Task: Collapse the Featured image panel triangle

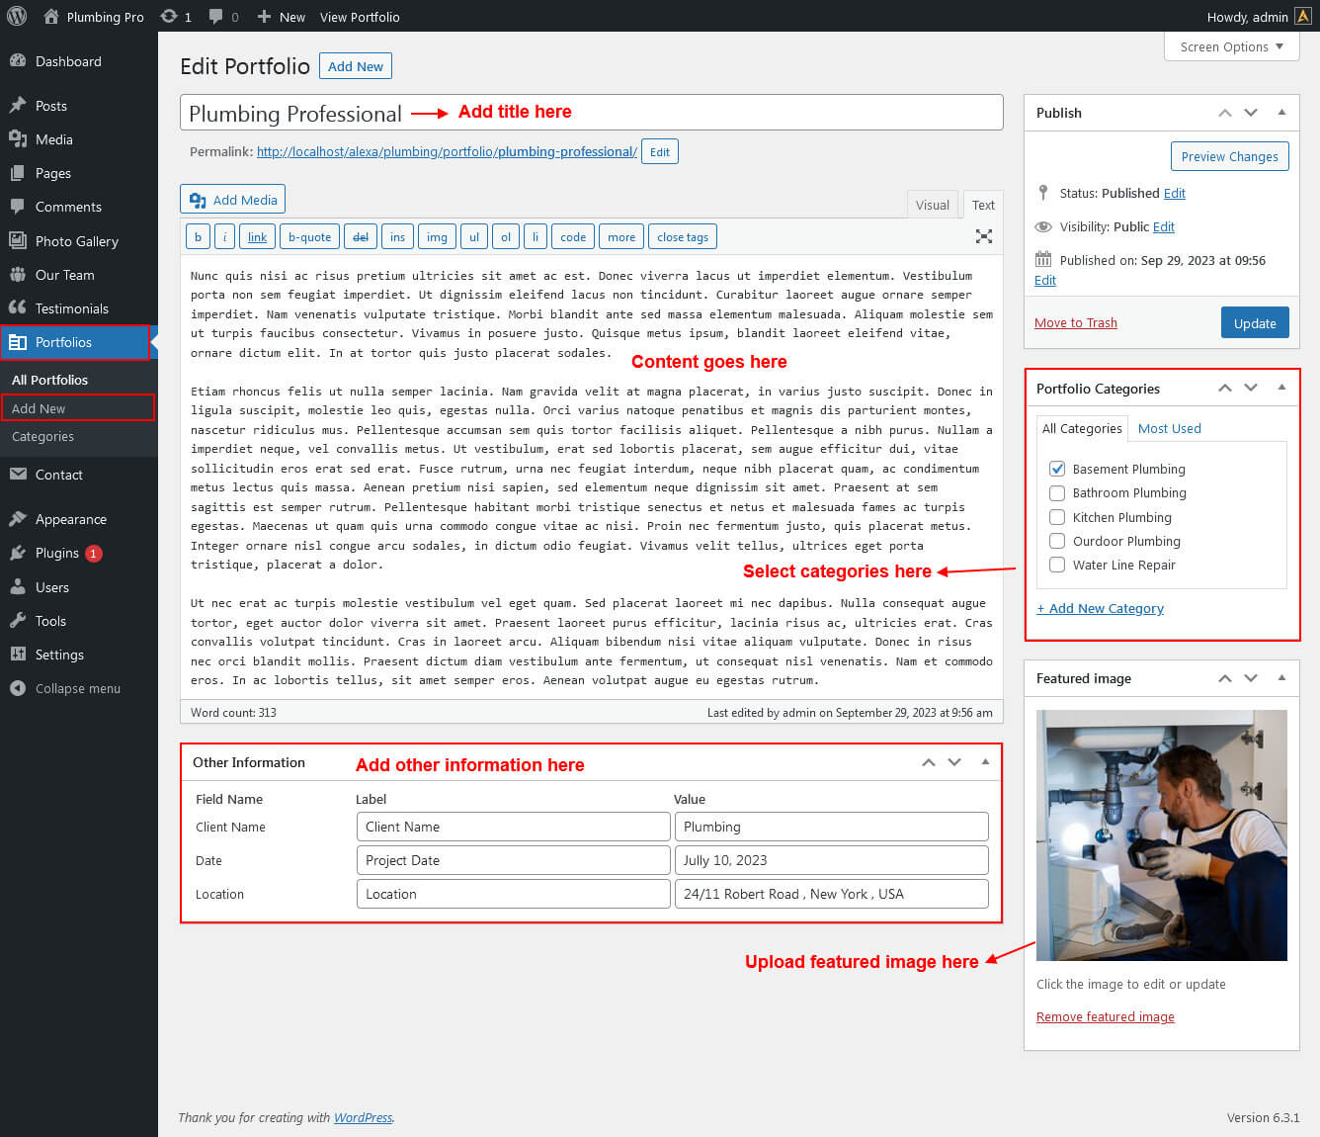Action: coord(1281,677)
